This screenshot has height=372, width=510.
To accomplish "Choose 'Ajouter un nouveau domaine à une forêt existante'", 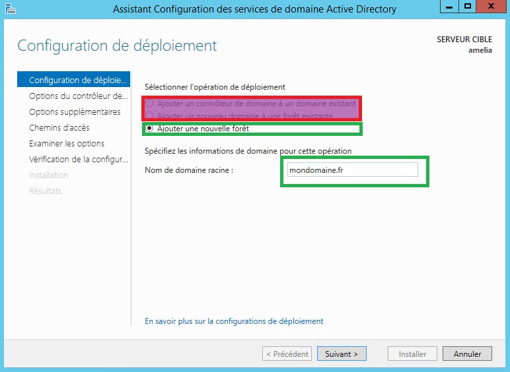I will pyautogui.click(x=149, y=115).
